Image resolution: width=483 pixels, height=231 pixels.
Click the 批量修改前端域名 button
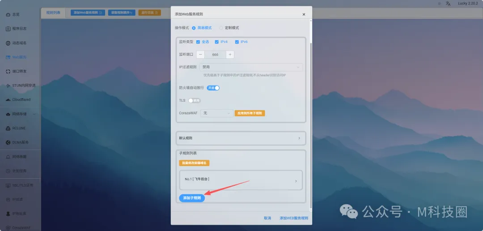point(194,163)
